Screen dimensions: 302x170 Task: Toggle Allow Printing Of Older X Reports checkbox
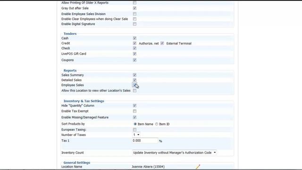134,3
